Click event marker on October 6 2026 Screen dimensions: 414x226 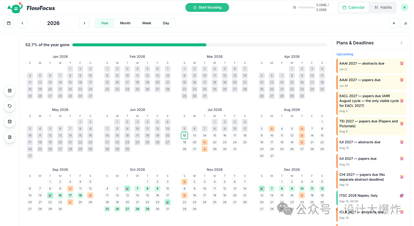pyautogui.click(x=127, y=188)
